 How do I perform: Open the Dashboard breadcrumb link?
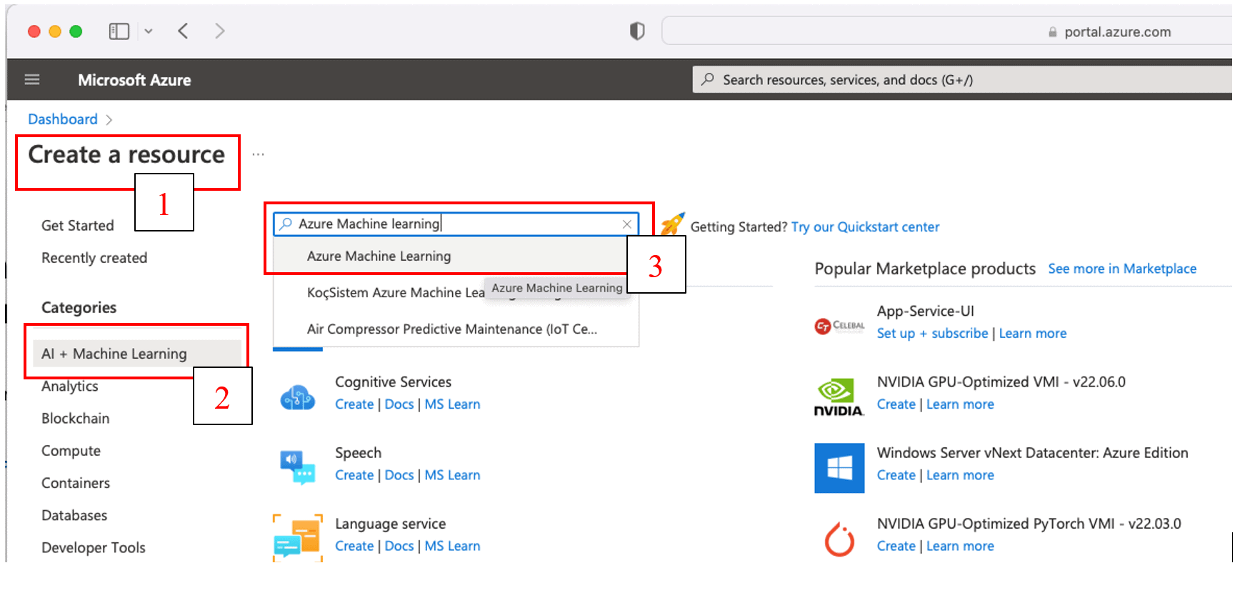(x=63, y=119)
